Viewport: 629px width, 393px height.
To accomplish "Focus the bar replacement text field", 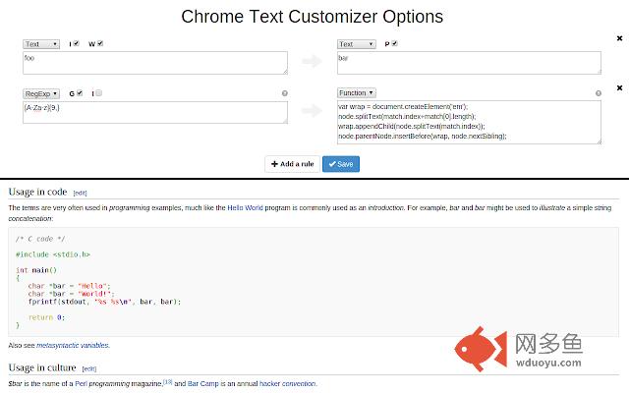I will tap(470, 63).
